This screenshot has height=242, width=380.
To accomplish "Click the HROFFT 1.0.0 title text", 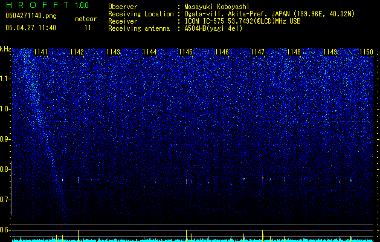I will coord(47,5).
